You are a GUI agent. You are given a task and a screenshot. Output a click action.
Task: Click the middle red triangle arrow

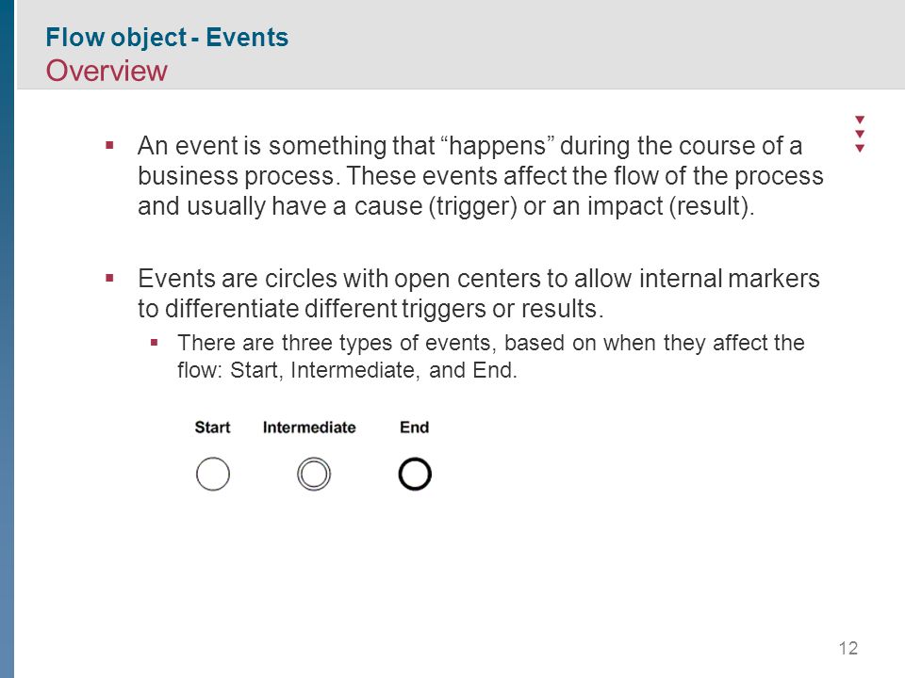(x=860, y=134)
